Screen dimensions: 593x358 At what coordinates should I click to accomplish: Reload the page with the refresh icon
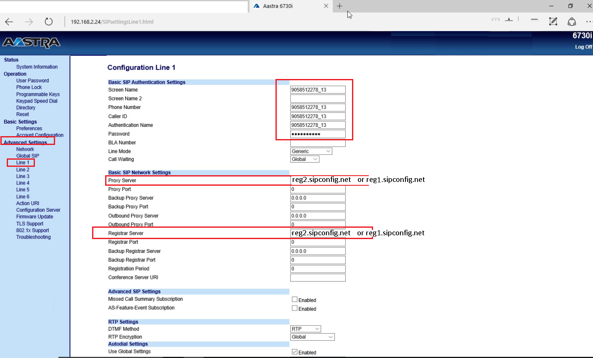pos(48,22)
